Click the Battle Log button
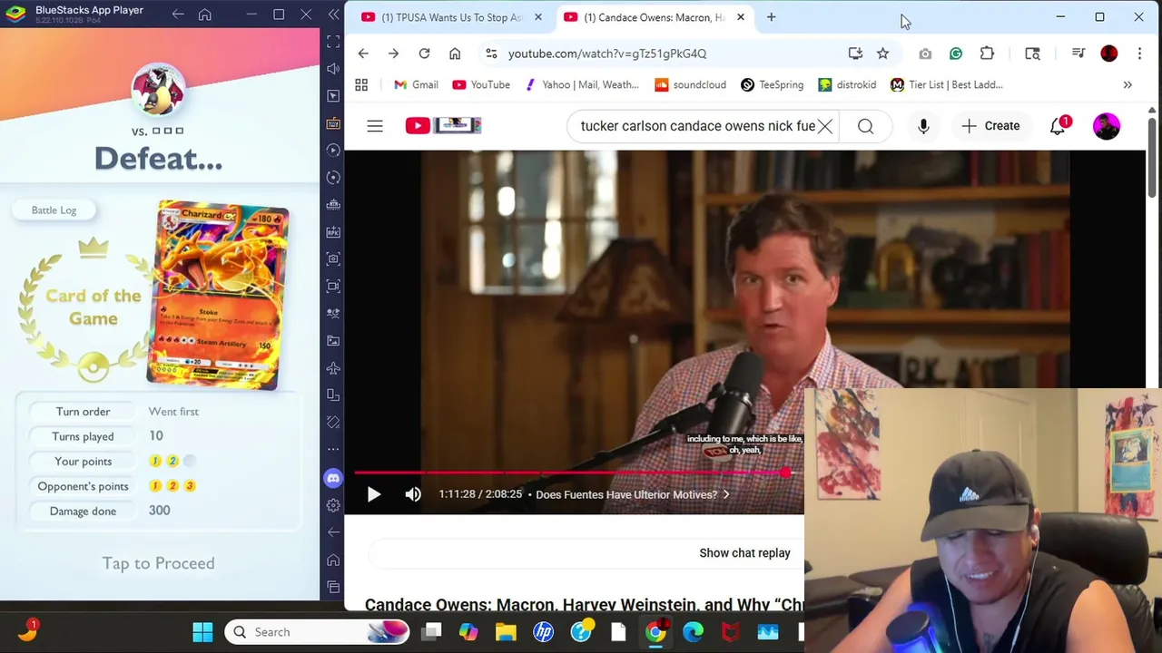This screenshot has width=1162, height=653. (x=54, y=210)
